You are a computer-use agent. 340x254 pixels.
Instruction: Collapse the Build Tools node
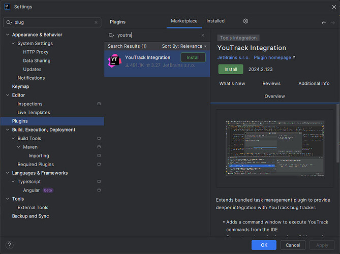pyautogui.click(x=13, y=138)
